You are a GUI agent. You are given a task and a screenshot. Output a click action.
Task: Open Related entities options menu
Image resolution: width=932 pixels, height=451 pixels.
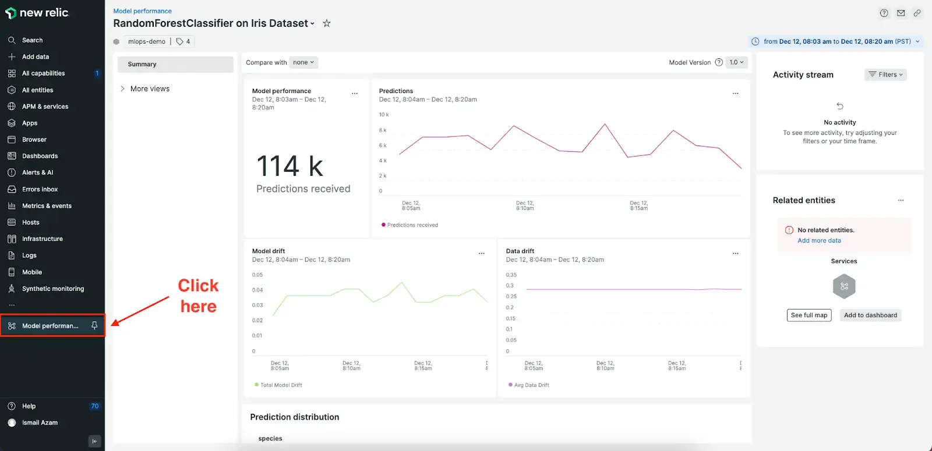[x=901, y=200]
